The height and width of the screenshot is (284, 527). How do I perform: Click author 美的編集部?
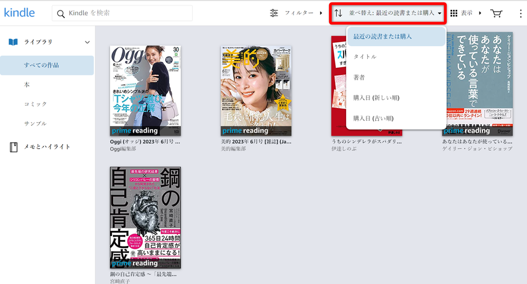click(233, 149)
